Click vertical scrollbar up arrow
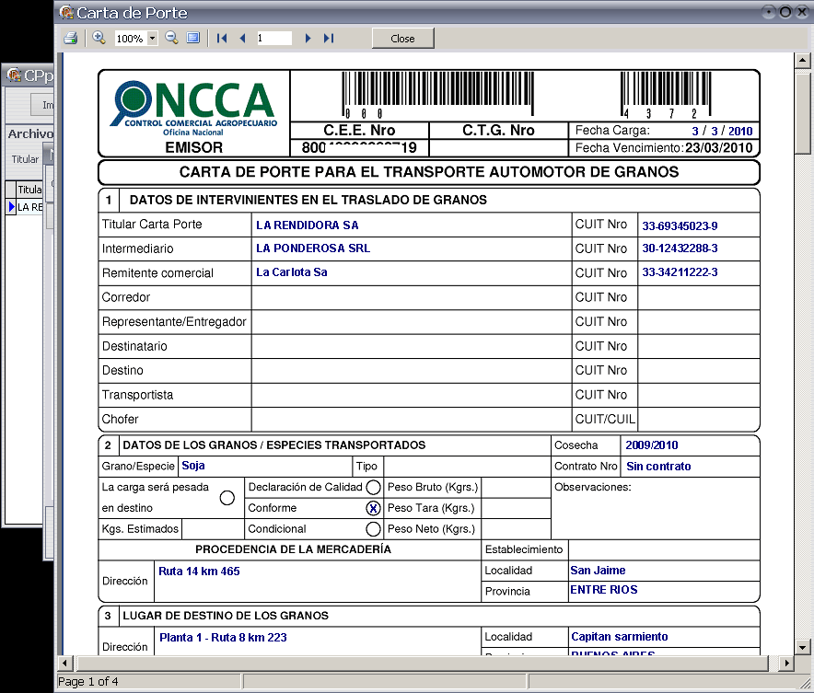 803,60
